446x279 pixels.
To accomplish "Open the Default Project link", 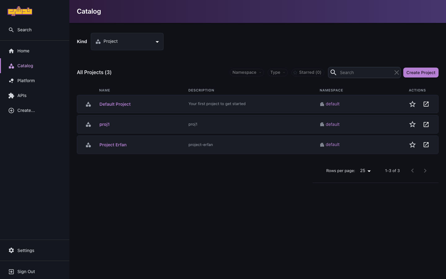I will [115, 104].
